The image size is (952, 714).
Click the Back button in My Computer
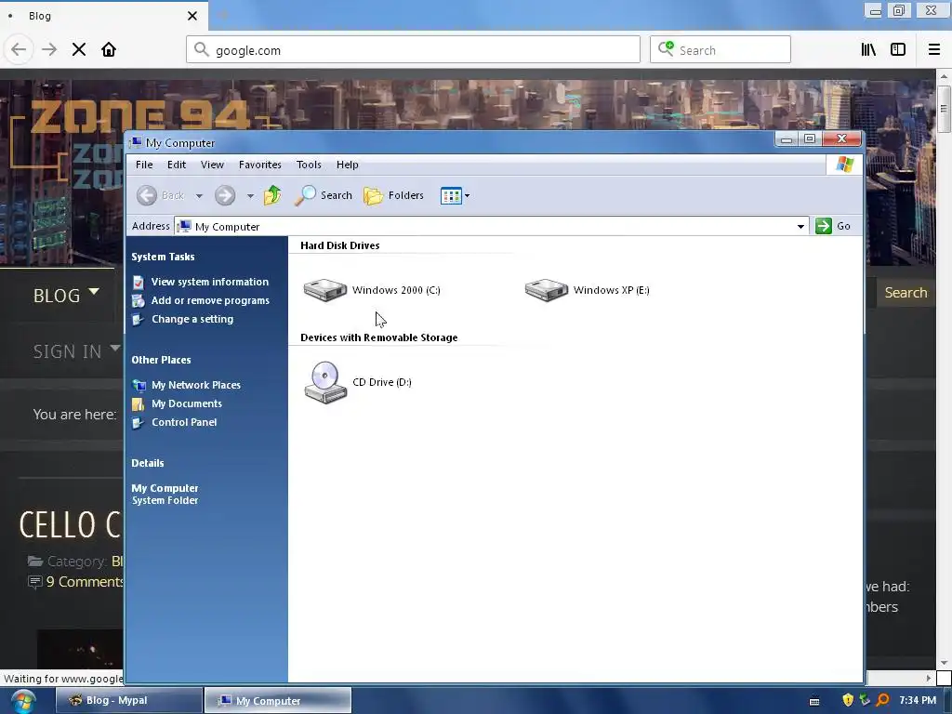point(160,195)
